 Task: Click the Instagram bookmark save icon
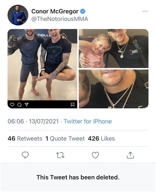coord(72,105)
